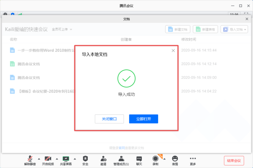253x168 pixels.
Task: Expand audio options arrow next to 解除静音
Action: pos(39,159)
